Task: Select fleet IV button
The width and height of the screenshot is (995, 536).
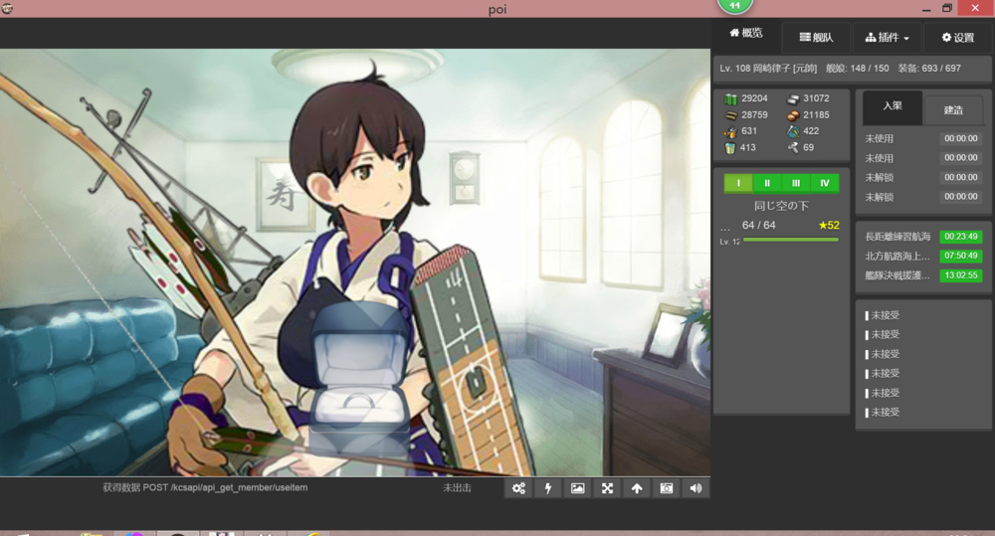Action: [825, 183]
